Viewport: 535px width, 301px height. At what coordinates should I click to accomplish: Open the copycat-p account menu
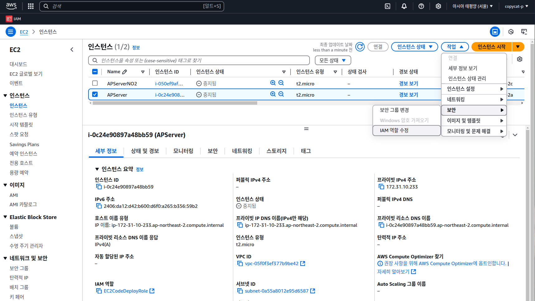pyautogui.click(x=516, y=6)
